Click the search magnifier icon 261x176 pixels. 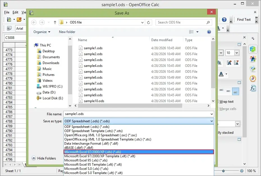coord(208,22)
